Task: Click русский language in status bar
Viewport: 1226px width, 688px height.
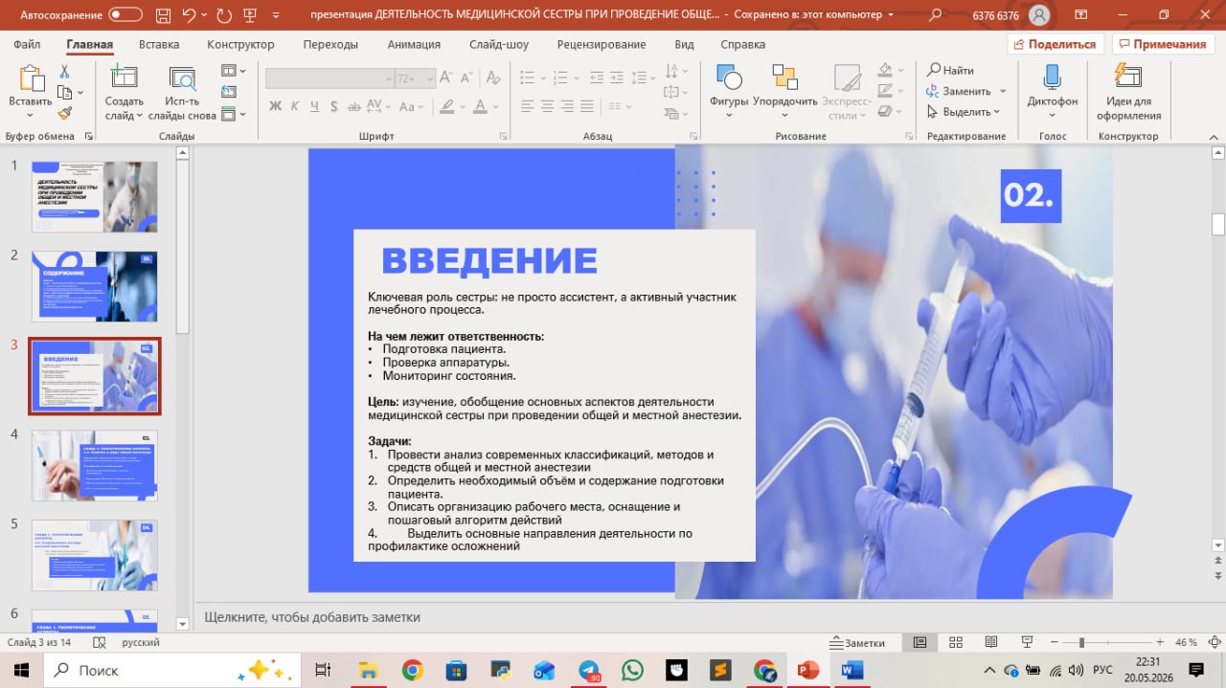Action: point(141,643)
